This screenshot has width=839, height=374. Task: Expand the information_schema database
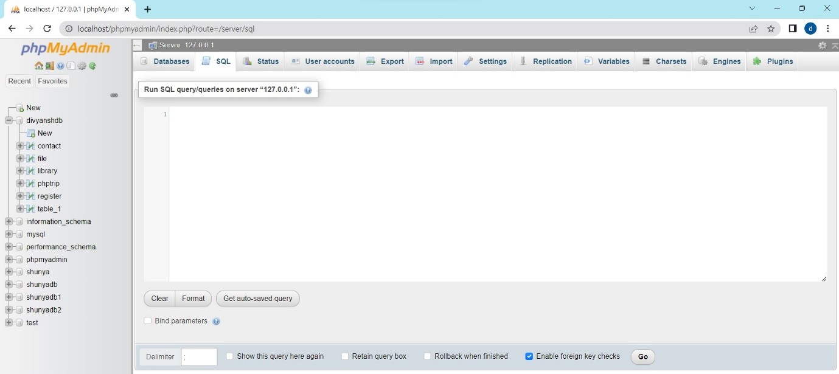tap(9, 221)
